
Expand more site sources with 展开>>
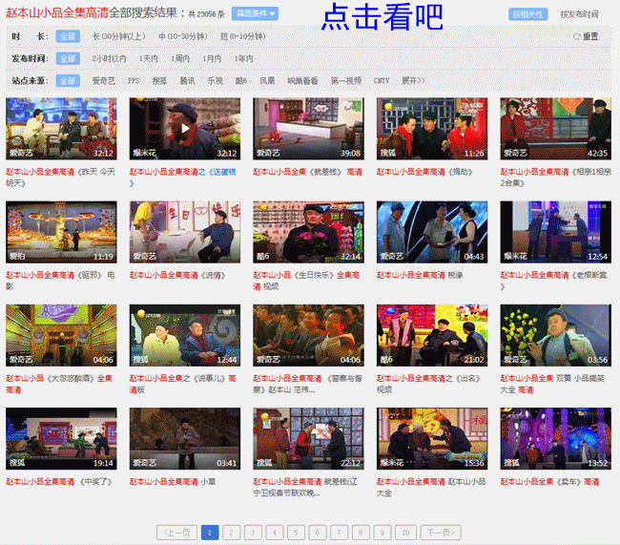point(413,81)
